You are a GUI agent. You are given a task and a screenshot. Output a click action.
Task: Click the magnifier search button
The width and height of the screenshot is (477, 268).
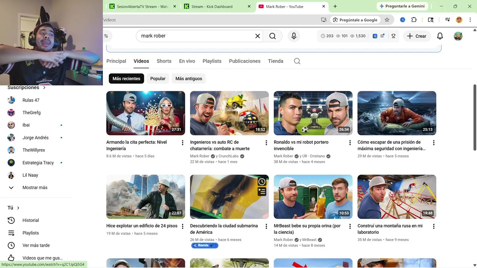(x=272, y=36)
